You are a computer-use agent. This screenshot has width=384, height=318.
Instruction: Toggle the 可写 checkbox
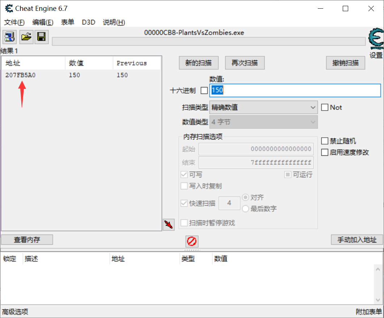tap(184, 175)
